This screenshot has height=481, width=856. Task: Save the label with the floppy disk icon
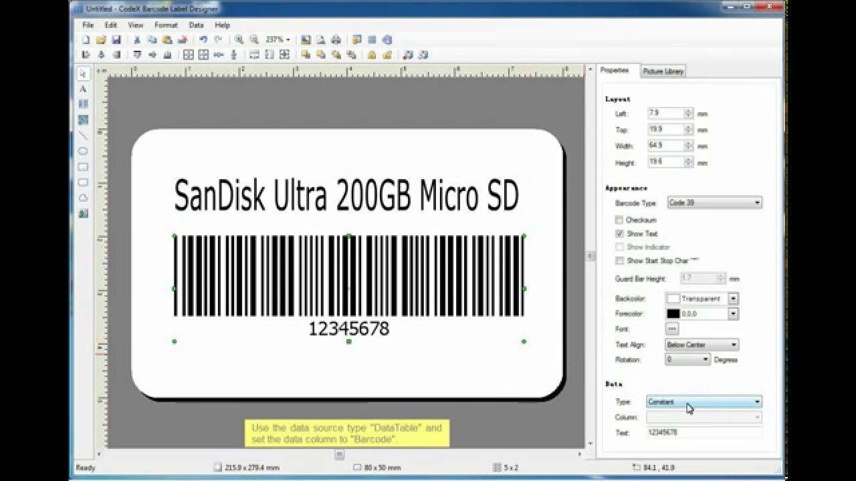[x=116, y=40]
